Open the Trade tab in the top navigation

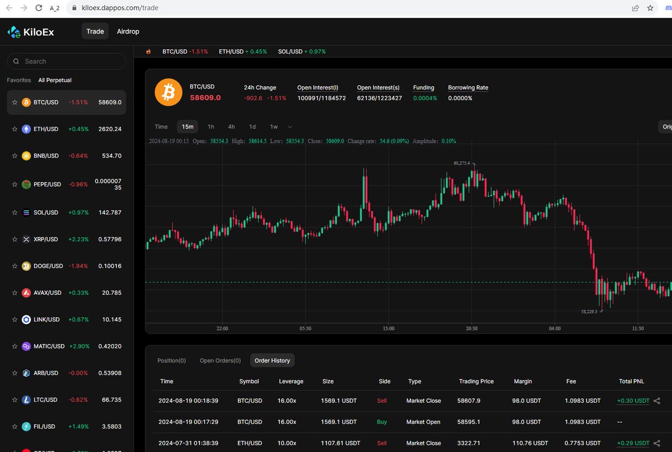tap(95, 31)
